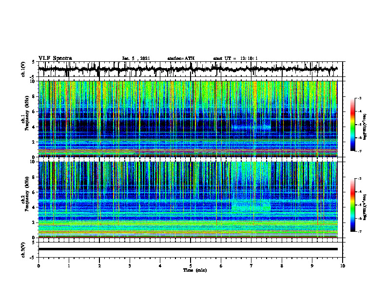Click the ch.1 color bar "-3" tick label
The width and height of the screenshot is (386, 298).
(x=359, y=98)
